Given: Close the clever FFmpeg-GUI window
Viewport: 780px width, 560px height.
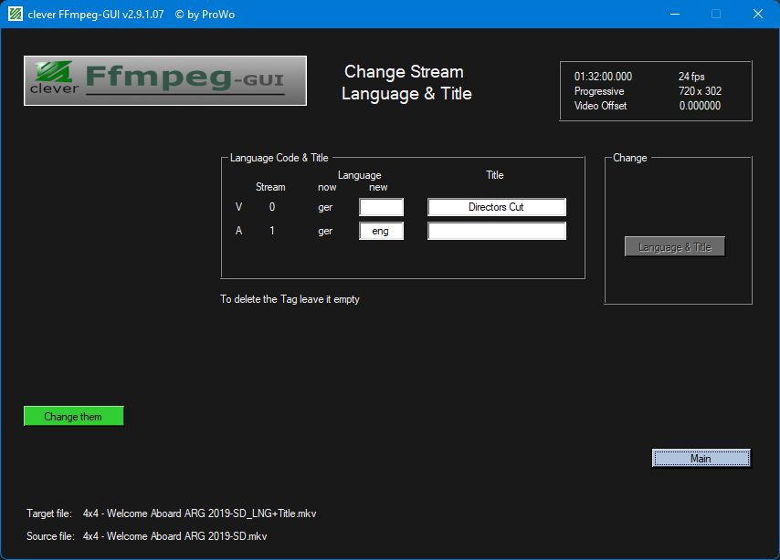Looking at the screenshot, I should click(757, 14).
